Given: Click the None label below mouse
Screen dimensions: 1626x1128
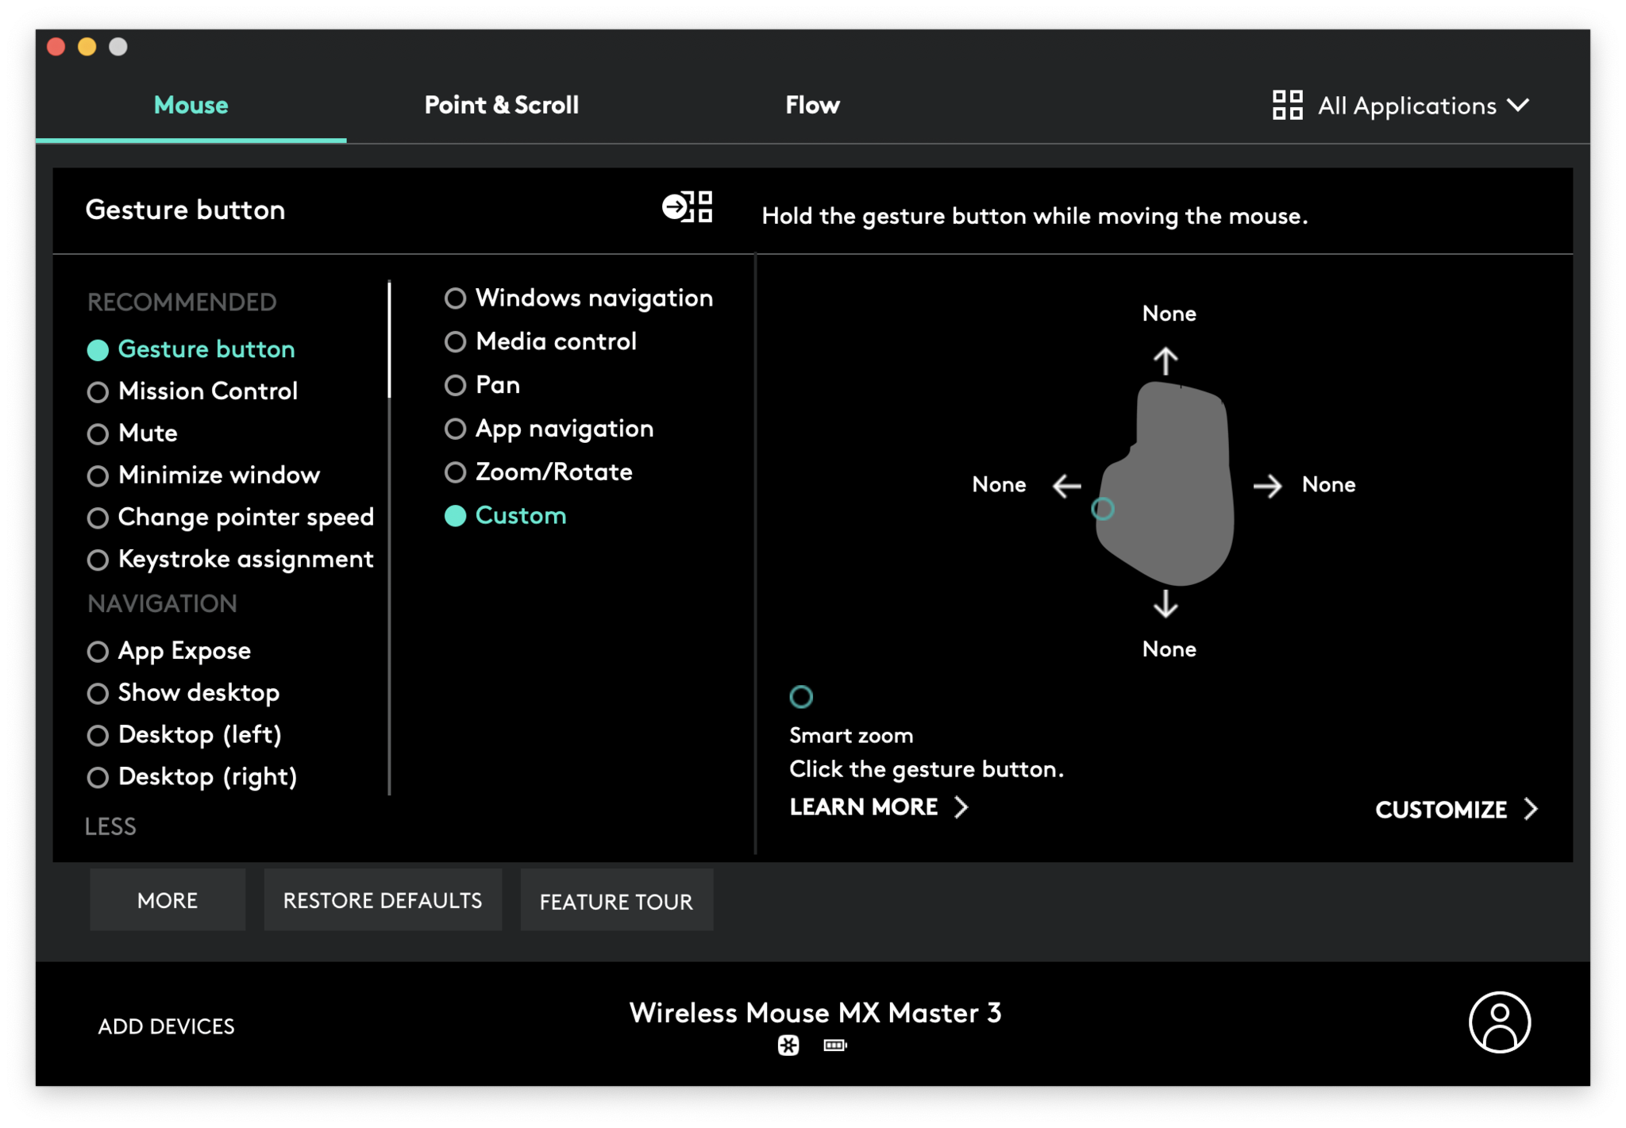Looking at the screenshot, I should 1169,649.
